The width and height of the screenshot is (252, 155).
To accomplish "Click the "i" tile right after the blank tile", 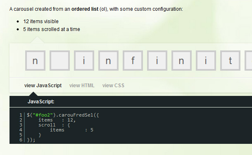I will click(84, 61).
